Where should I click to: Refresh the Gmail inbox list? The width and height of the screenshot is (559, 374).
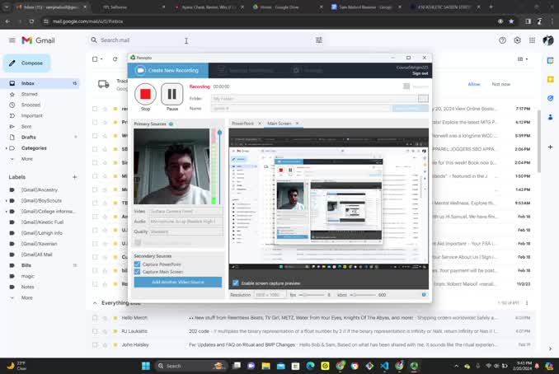click(x=116, y=59)
